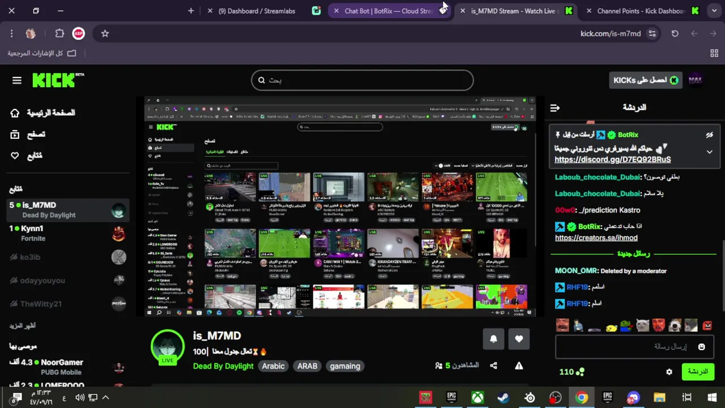Hide the pinned BotRix message

coord(709,135)
